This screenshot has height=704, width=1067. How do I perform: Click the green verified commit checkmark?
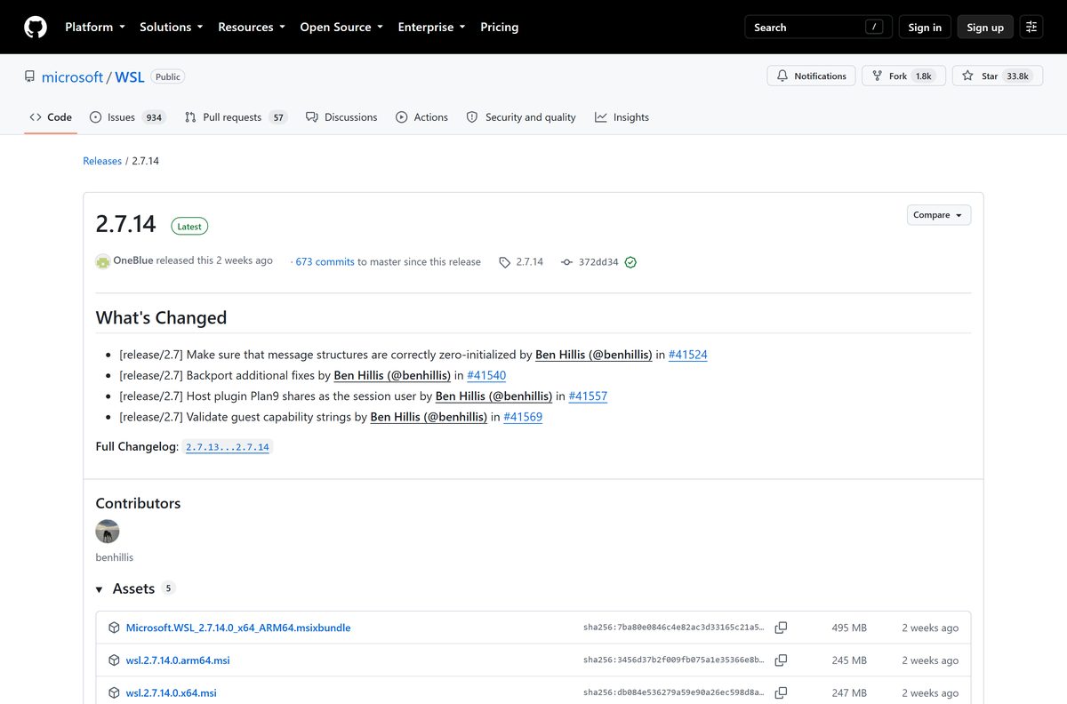click(x=630, y=262)
